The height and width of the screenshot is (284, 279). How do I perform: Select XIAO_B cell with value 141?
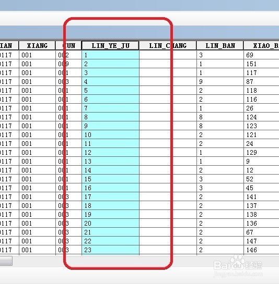click(x=261, y=197)
